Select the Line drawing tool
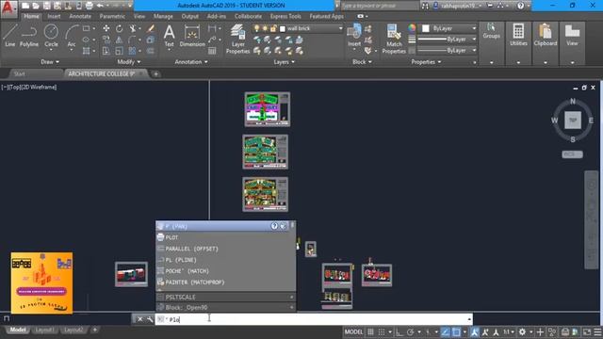This screenshot has height=339, width=603. click(9, 36)
